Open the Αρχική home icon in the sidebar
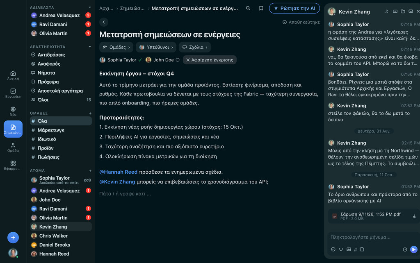 pyautogui.click(x=13, y=75)
